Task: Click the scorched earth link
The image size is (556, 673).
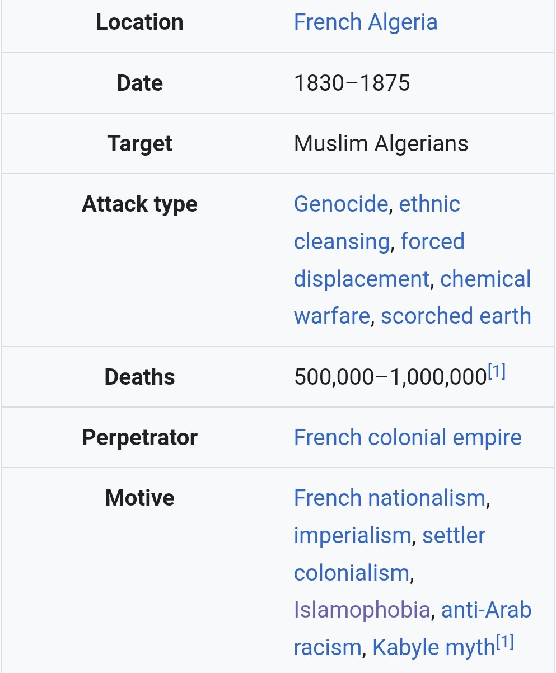Action: 455,316
